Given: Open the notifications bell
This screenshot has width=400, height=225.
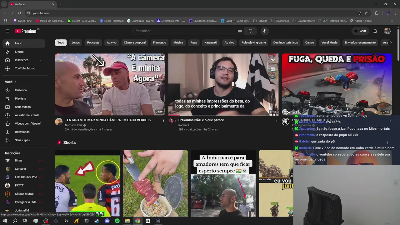Looking at the screenshot, I should (x=375, y=31).
